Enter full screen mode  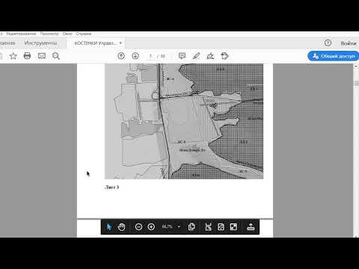point(233,227)
